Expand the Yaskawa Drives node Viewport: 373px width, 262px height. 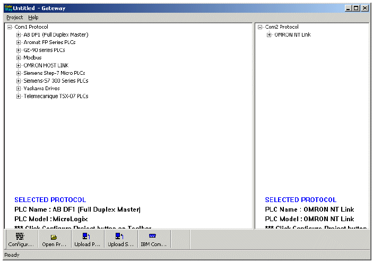click(x=19, y=89)
